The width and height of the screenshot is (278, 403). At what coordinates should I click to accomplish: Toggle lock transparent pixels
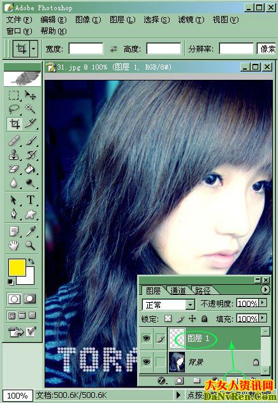click(168, 319)
